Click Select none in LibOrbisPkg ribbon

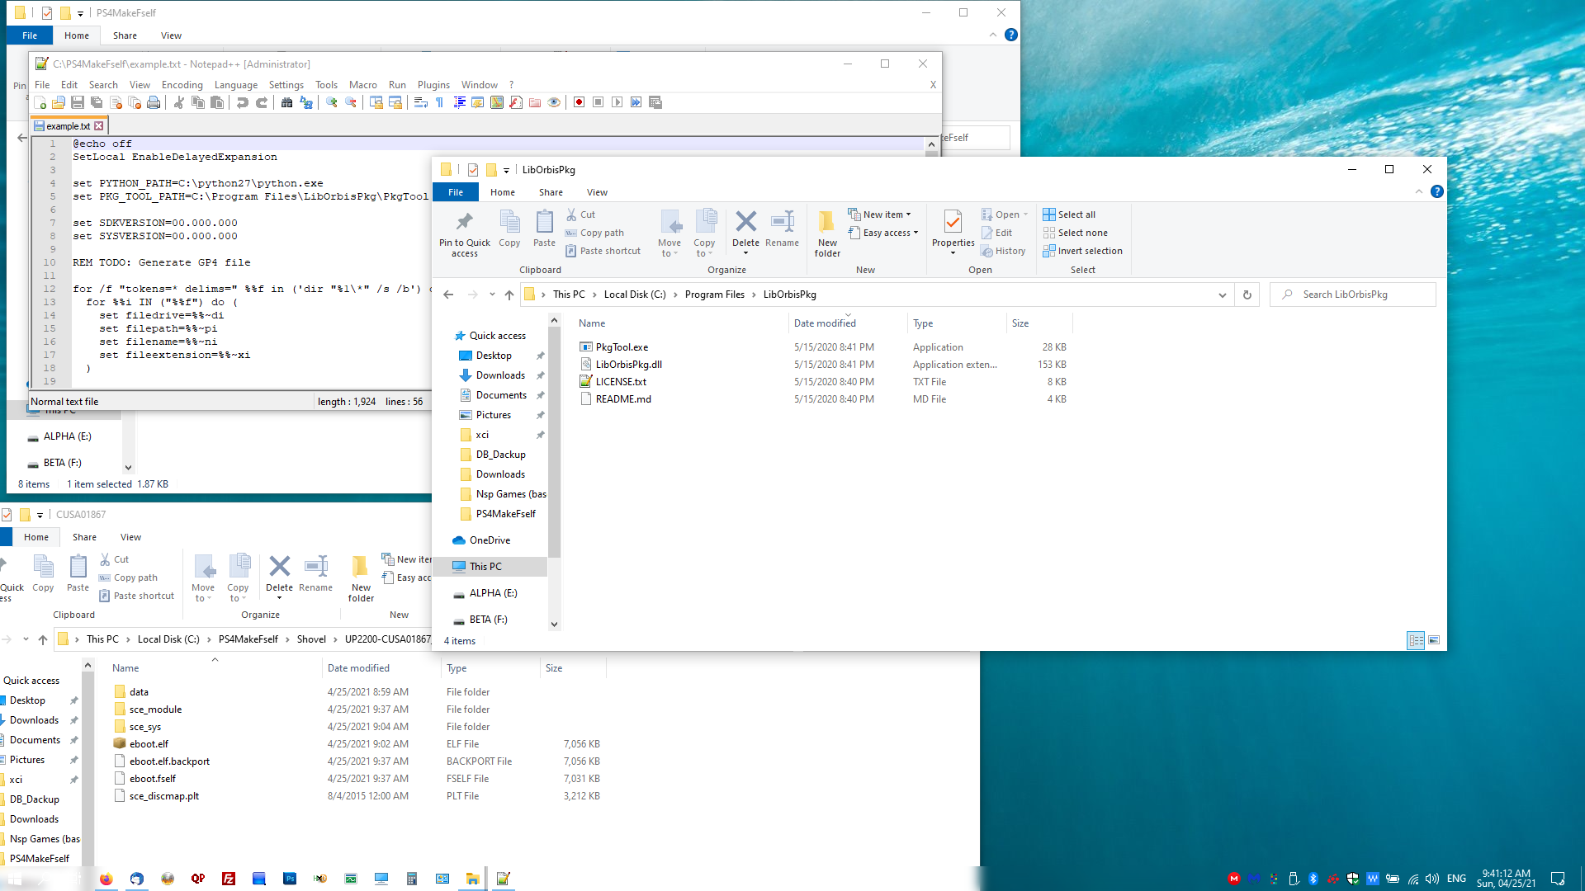[x=1075, y=233]
